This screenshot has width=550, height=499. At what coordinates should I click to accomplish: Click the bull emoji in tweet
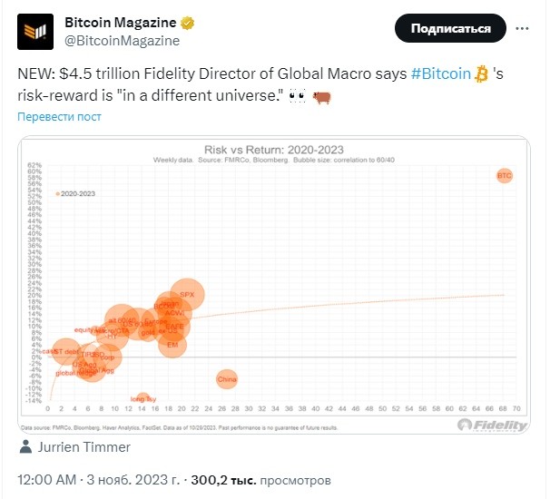[x=321, y=97]
